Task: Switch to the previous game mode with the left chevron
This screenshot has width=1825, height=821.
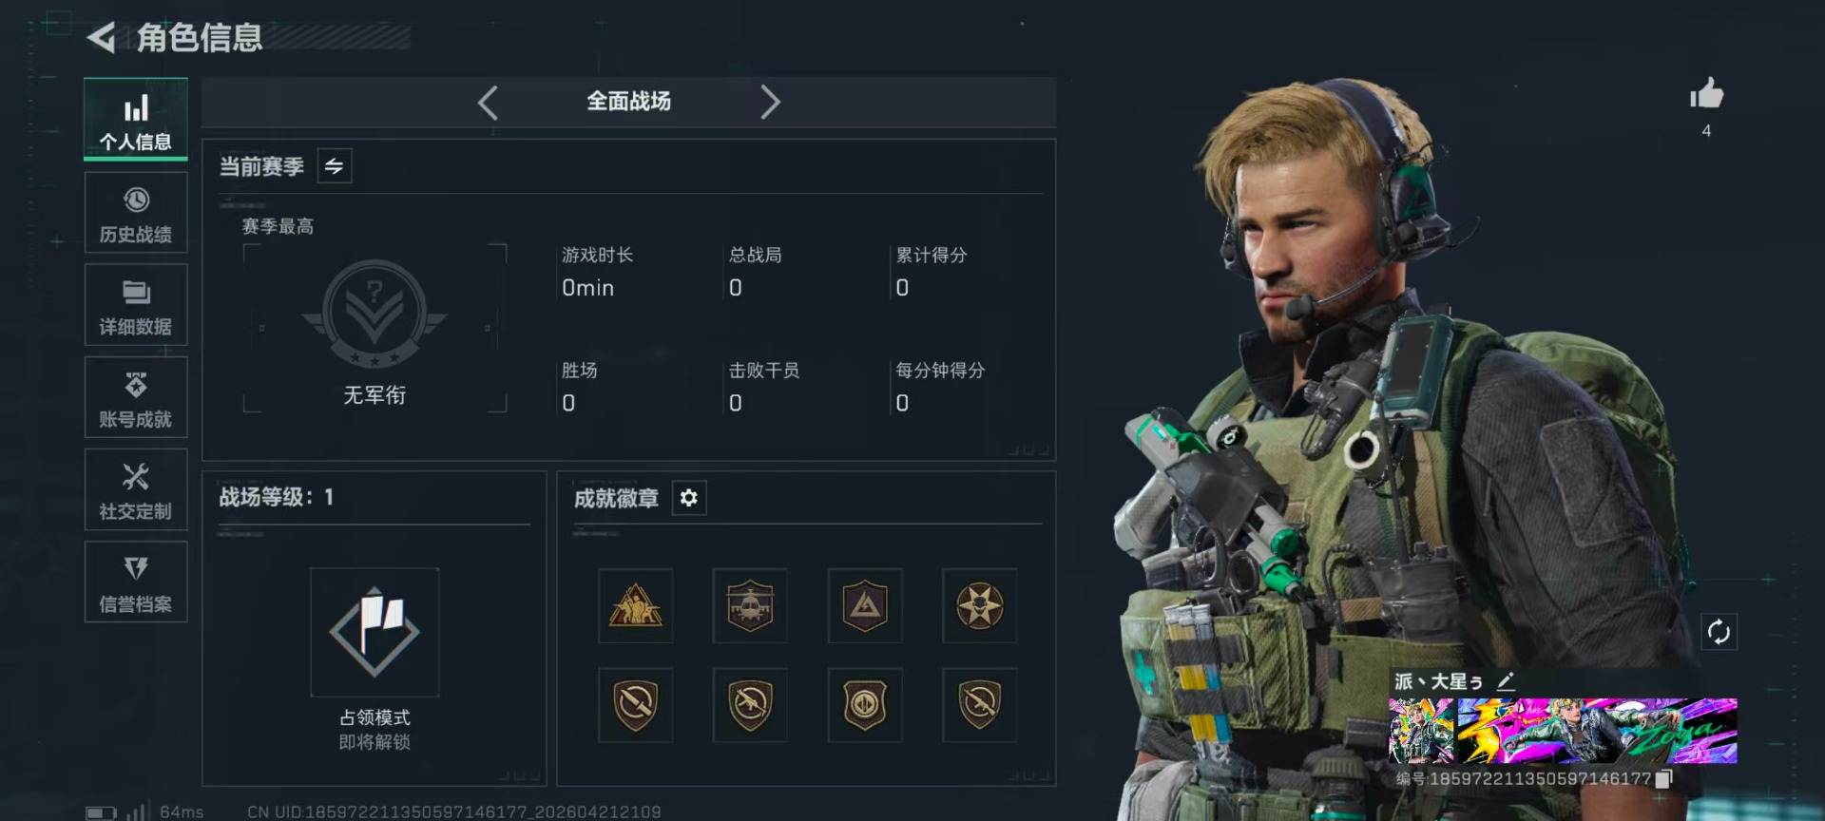Action: pos(488,102)
